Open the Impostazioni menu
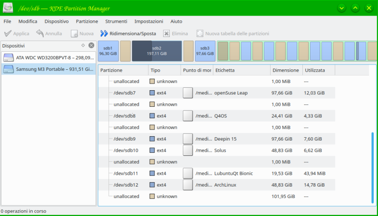378x216 pixels. click(x=149, y=21)
